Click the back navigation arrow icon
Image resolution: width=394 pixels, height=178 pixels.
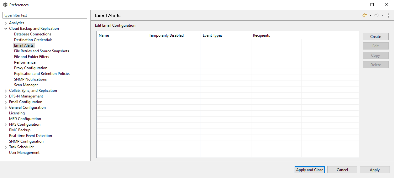pos(365,15)
